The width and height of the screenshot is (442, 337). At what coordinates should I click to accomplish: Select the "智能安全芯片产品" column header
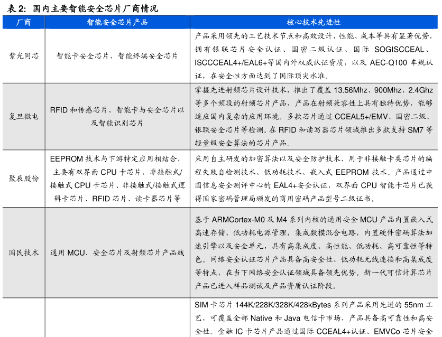pos(117,22)
